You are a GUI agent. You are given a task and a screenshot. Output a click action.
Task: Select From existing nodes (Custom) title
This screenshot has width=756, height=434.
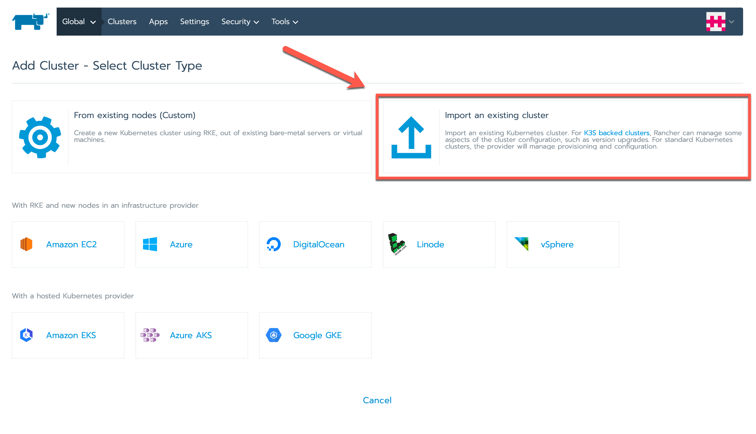[135, 115]
